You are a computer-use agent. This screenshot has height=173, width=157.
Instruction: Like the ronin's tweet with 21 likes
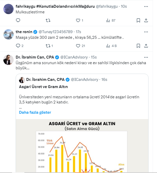pyautogui.click(x=78, y=46)
